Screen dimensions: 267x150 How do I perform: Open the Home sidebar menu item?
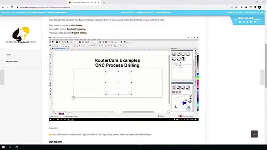[x=8, y=55]
